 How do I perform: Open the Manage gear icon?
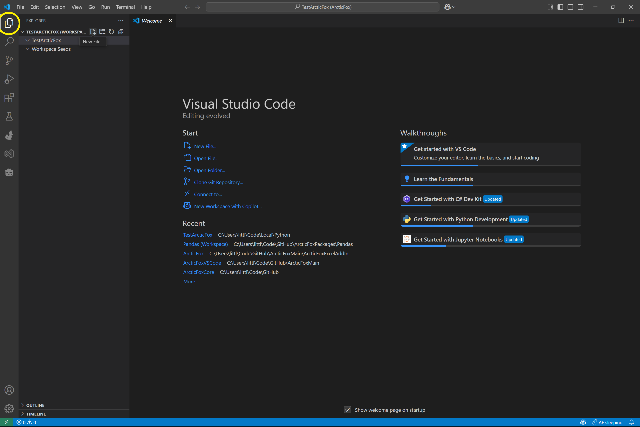(9, 409)
